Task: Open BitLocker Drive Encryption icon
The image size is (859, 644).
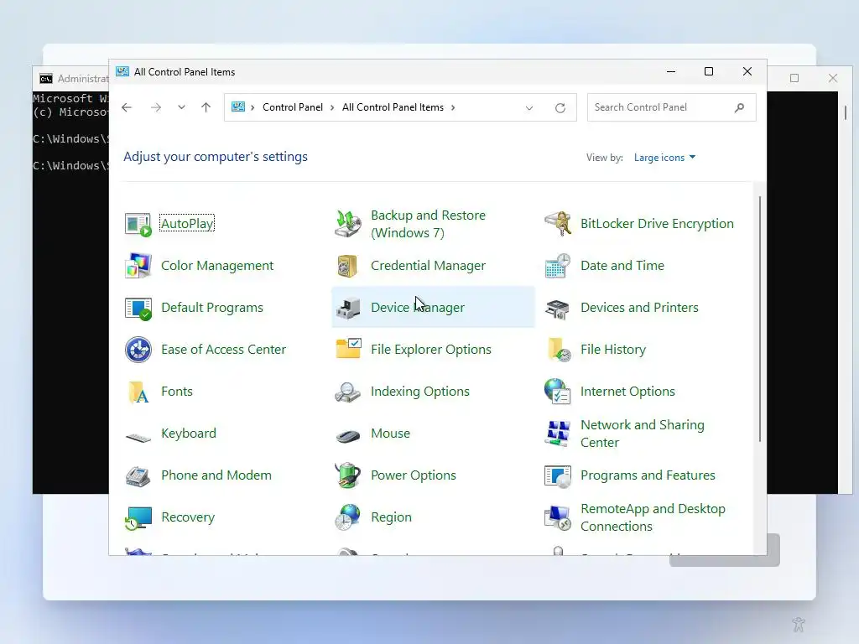Action: pyautogui.click(x=558, y=224)
